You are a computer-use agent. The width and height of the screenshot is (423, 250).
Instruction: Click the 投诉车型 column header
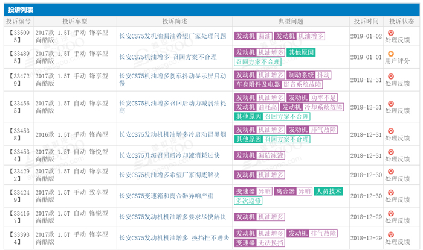(x=75, y=22)
